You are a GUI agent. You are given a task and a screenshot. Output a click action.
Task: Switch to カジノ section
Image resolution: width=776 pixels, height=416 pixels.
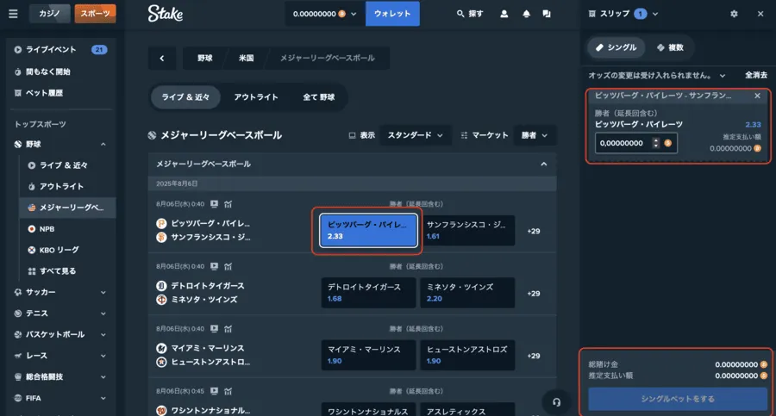pos(49,14)
